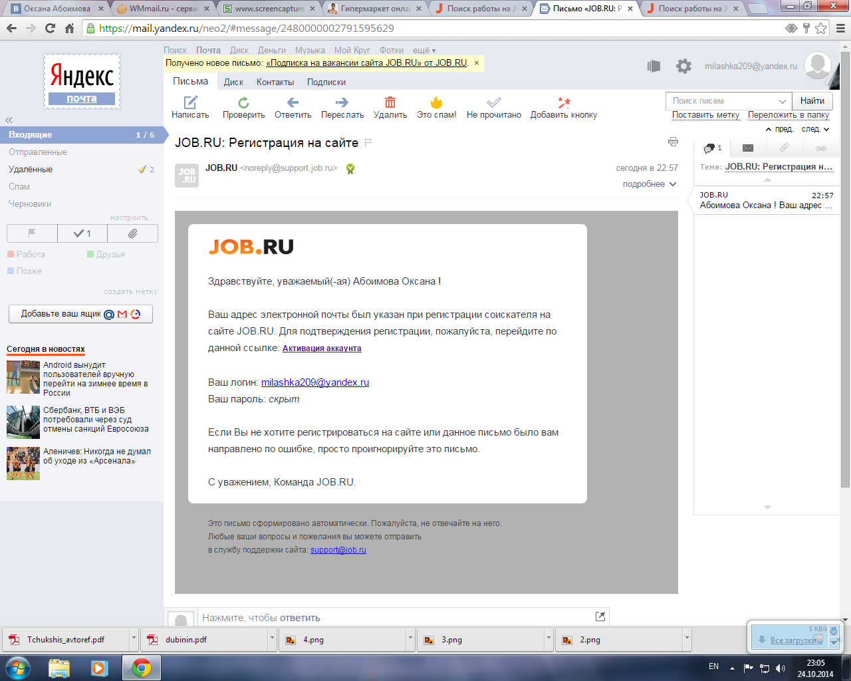Print the letter using printer icon
Screen dimensions: 851x681
pyautogui.click(x=673, y=142)
